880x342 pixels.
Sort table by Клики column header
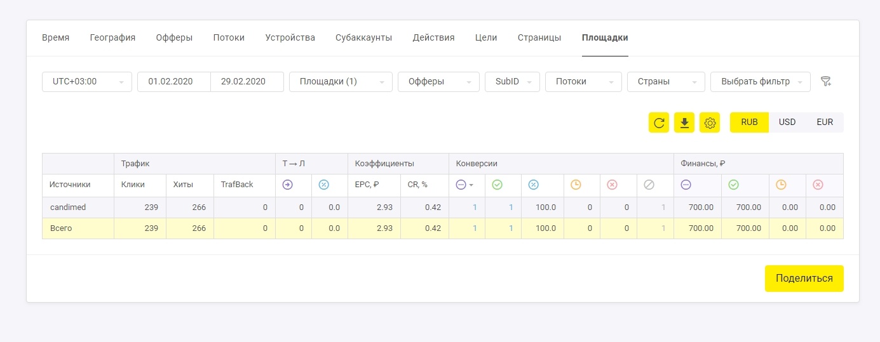tap(133, 185)
